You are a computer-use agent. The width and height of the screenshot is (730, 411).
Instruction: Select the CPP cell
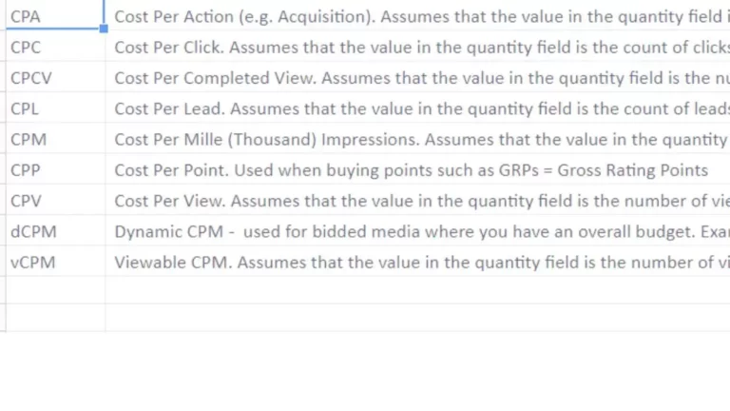pos(52,170)
